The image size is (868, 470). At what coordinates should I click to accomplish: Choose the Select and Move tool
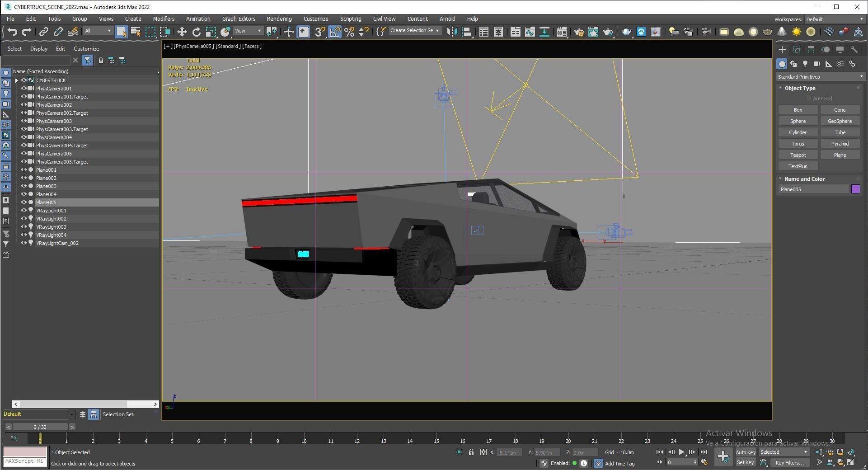(x=182, y=32)
